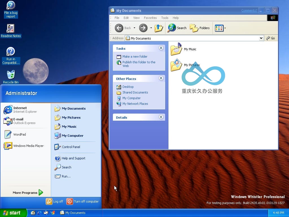Open Control Panel from Start menu
Viewport: 289px width, 217px height.
pyautogui.click(x=67, y=147)
